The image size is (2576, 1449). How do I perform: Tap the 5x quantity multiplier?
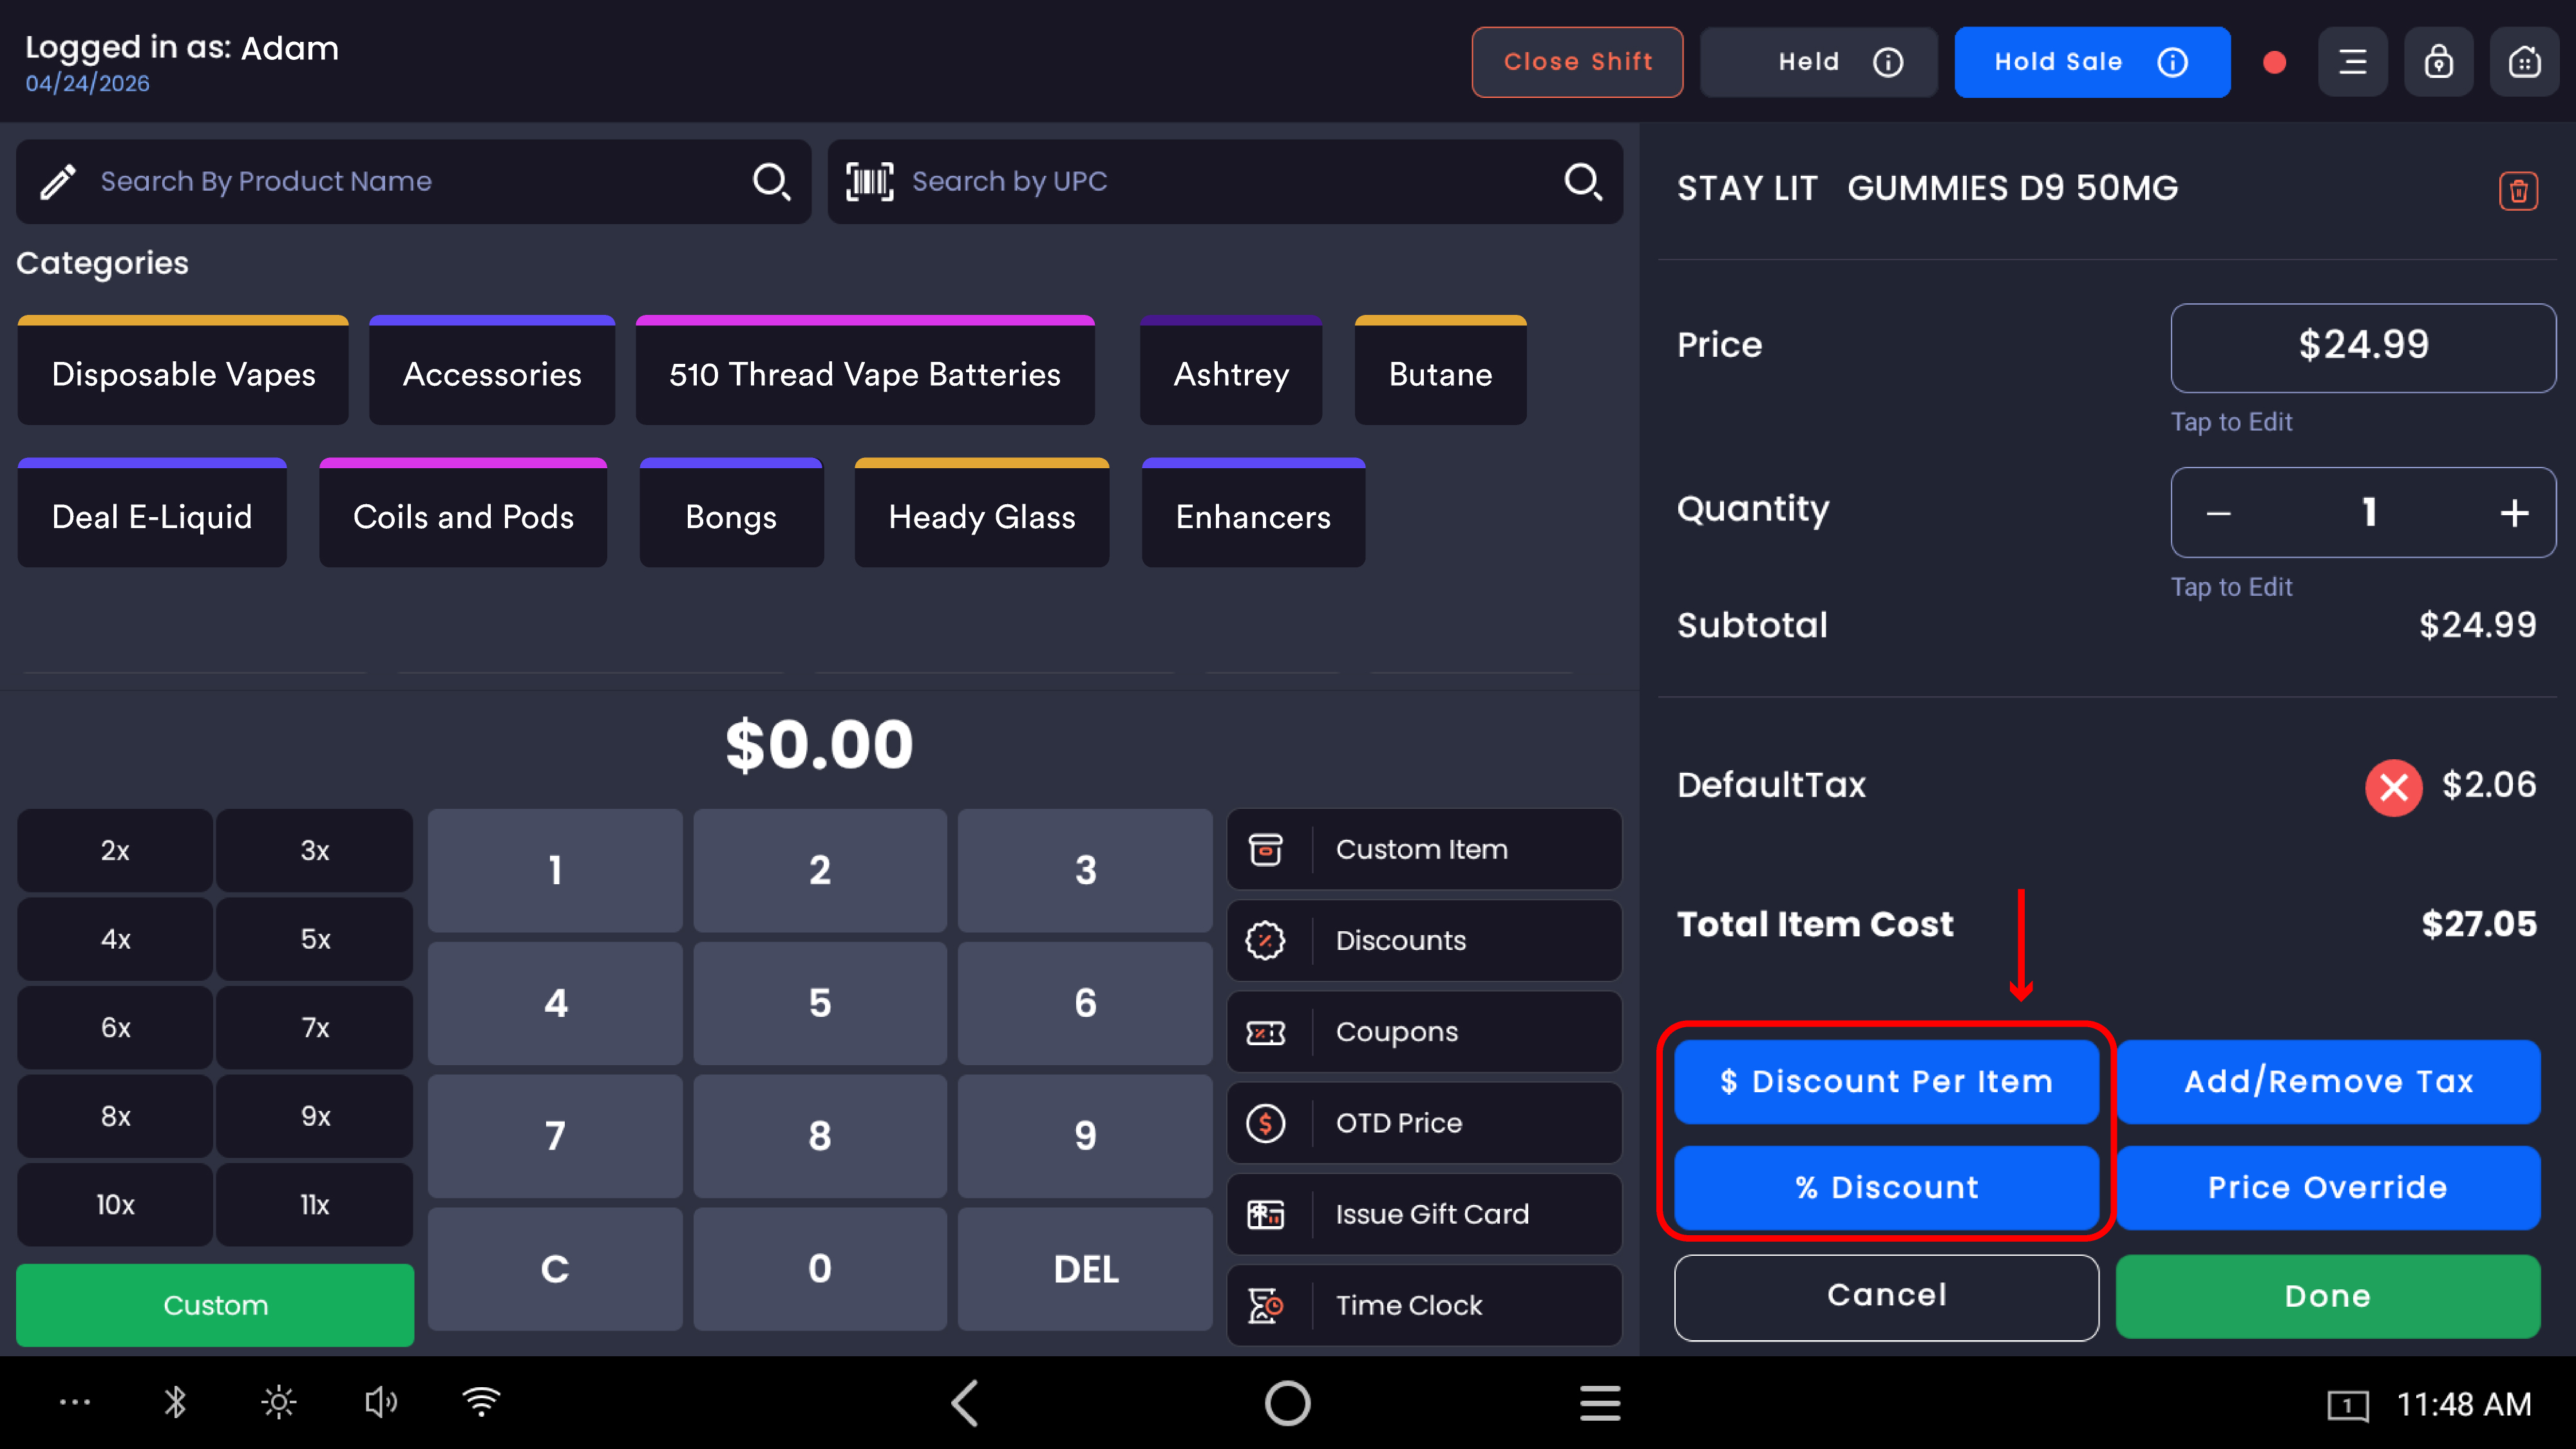[x=315, y=939]
